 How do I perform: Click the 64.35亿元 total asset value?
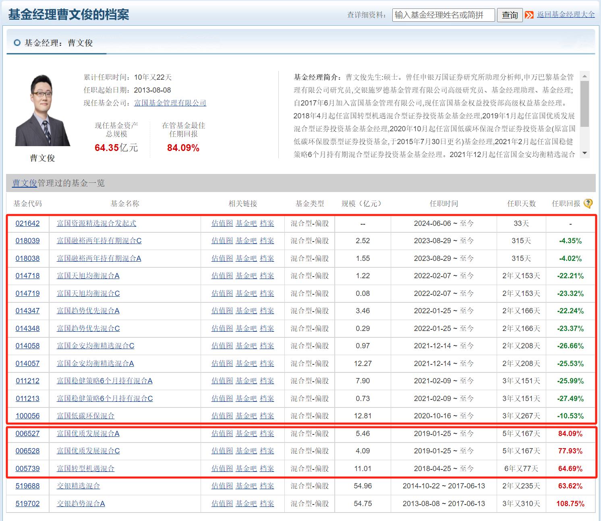116,148
